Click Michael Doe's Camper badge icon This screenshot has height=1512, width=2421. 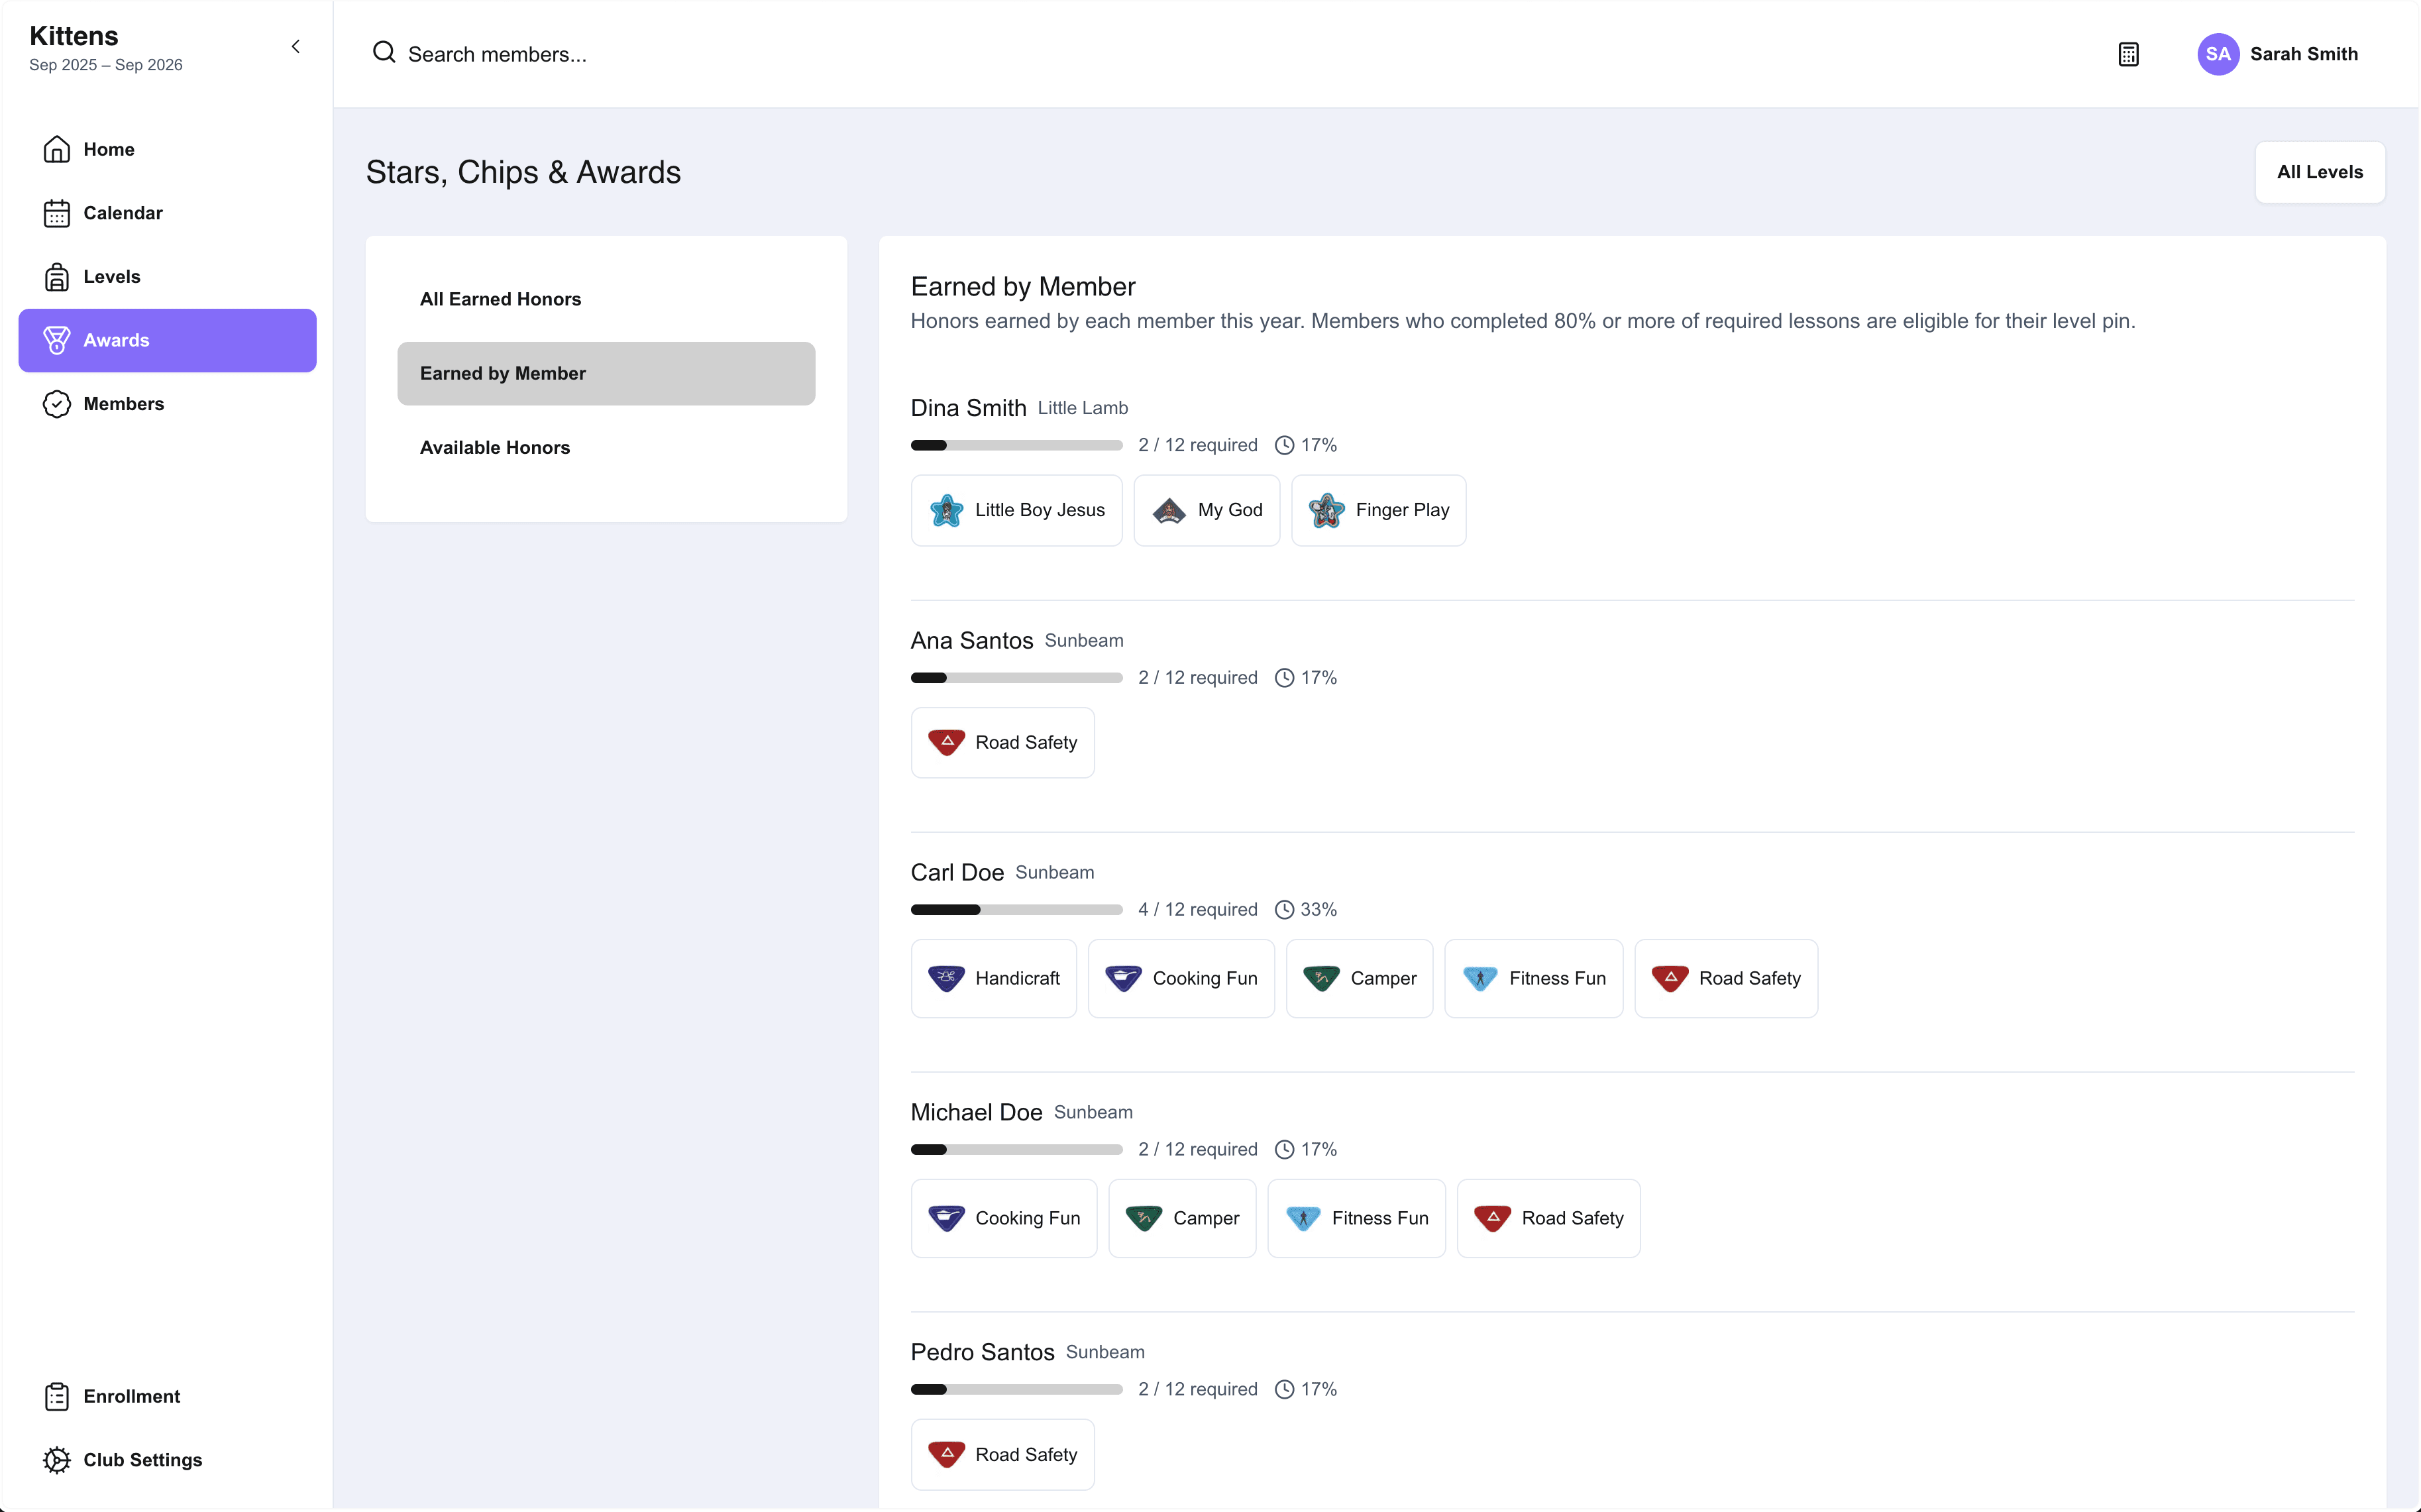1144,1218
